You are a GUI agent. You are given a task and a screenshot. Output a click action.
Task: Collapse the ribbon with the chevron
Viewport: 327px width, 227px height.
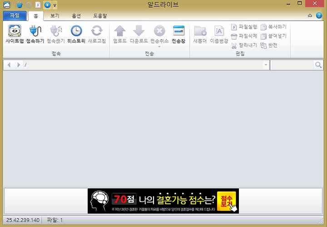pos(310,15)
